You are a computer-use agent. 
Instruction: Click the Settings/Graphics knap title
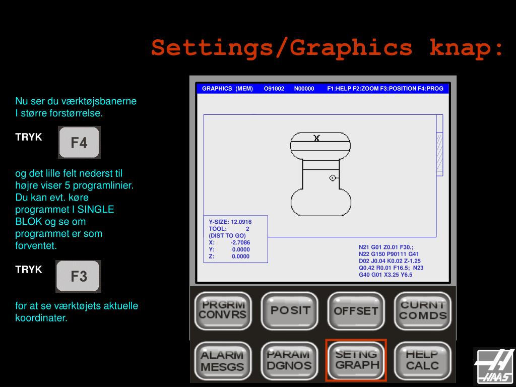click(328, 48)
